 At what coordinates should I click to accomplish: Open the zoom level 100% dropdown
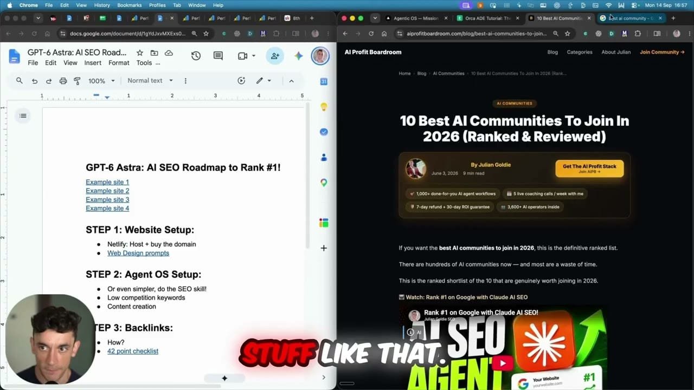pos(101,81)
